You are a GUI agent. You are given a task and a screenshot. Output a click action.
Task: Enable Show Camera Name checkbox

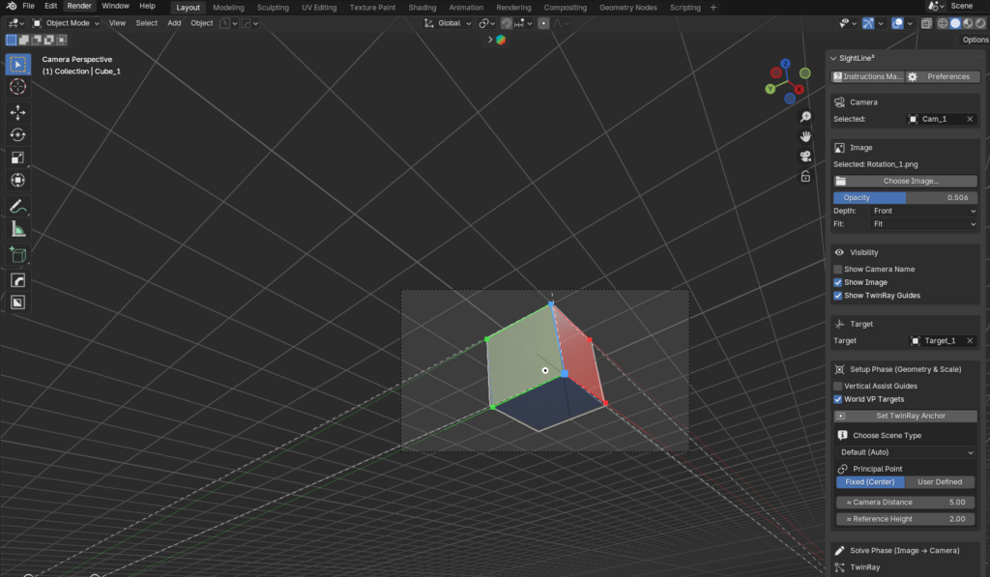838,270
